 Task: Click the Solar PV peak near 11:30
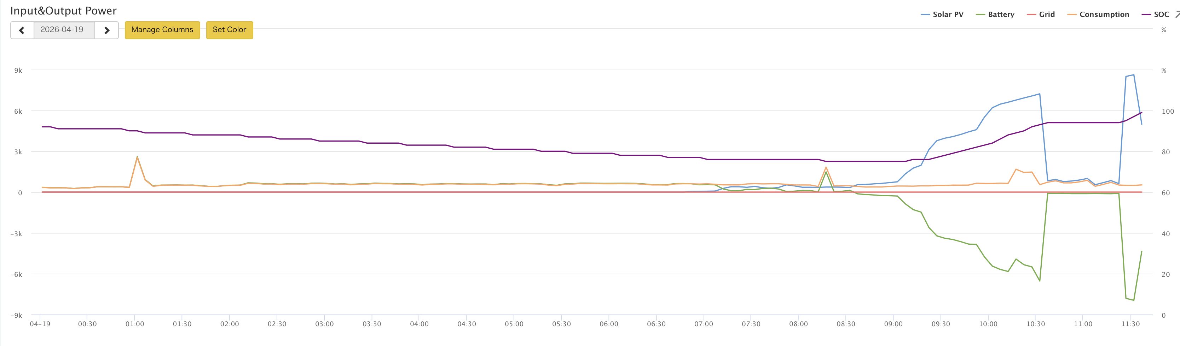pos(1133,75)
